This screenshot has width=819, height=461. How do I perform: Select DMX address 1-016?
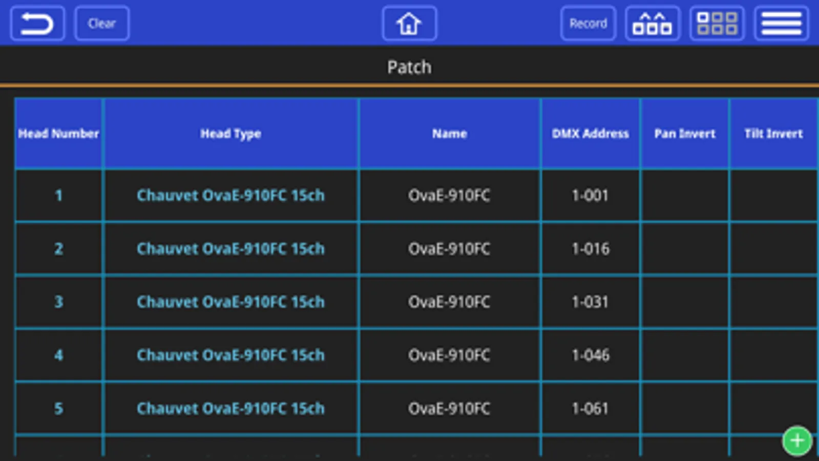(591, 249)
